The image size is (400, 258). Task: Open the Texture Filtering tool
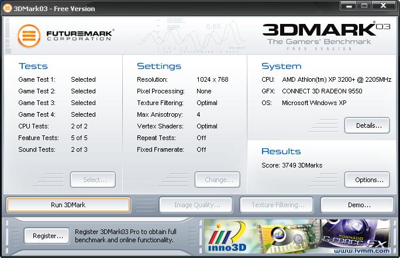coord(277,205)
